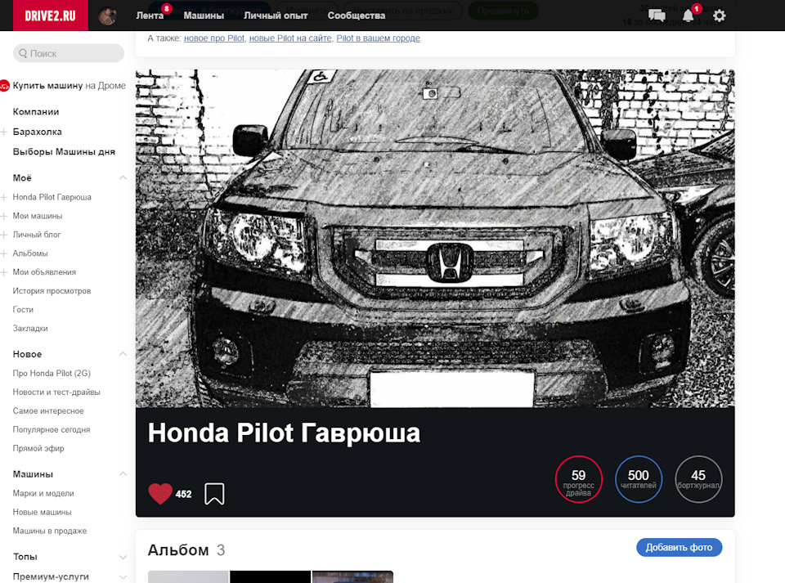Viewport: 785px width, 583px height.
Task: View История просмотров
Action: point(52,291)
